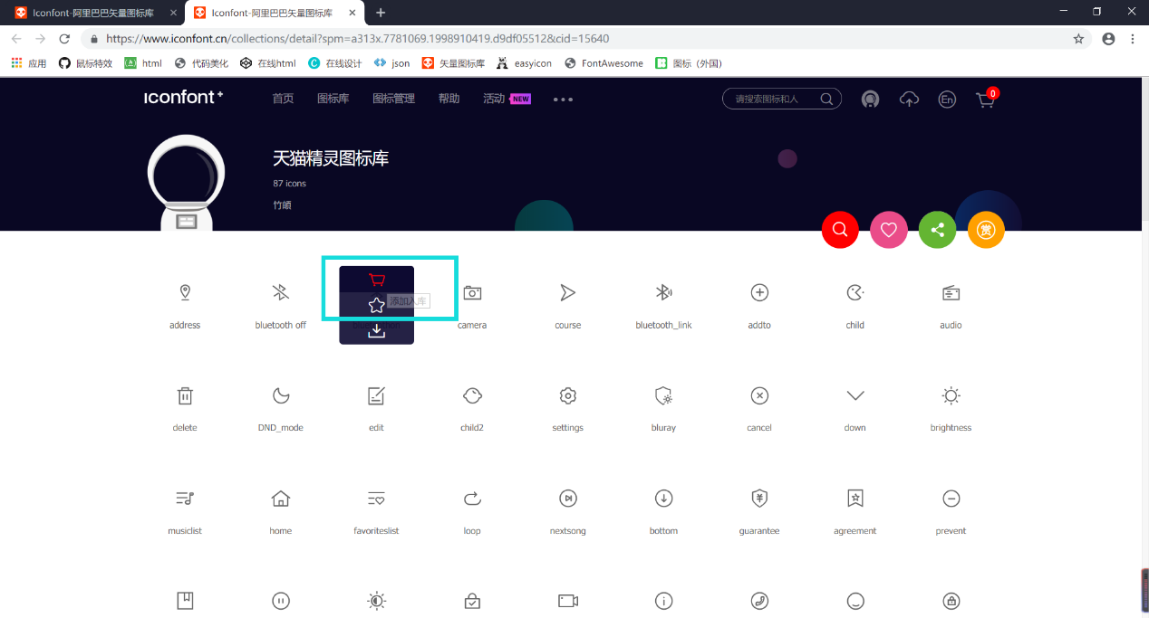Screen dimensions: 1149x618
Task: Click the green share button
Action: [x=938, y=230]
